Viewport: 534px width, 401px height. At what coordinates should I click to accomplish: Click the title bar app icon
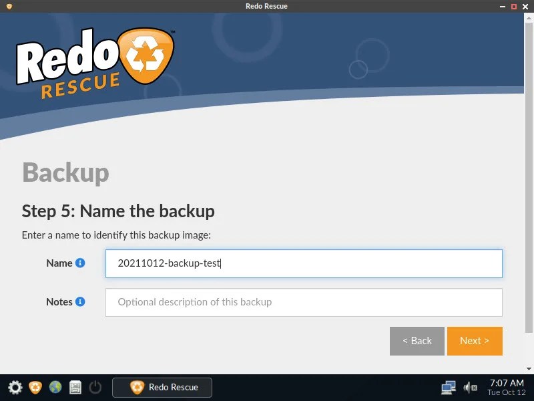pyautogui.click(x=9, y=6)
